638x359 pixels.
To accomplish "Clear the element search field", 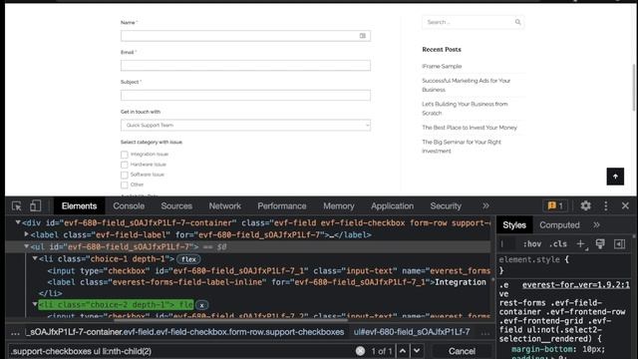I will [x=360, y=351].
